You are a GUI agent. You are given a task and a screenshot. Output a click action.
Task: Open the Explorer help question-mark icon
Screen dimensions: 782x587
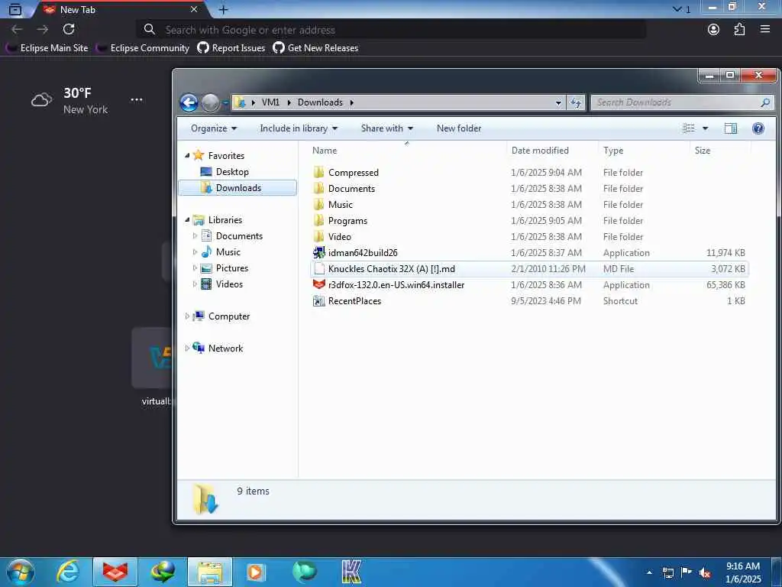pyautogui.click(x=758, y=128)
